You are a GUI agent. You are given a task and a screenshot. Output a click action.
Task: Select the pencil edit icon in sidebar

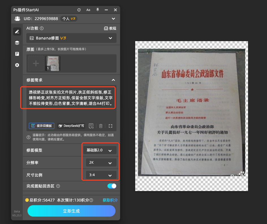17,32
